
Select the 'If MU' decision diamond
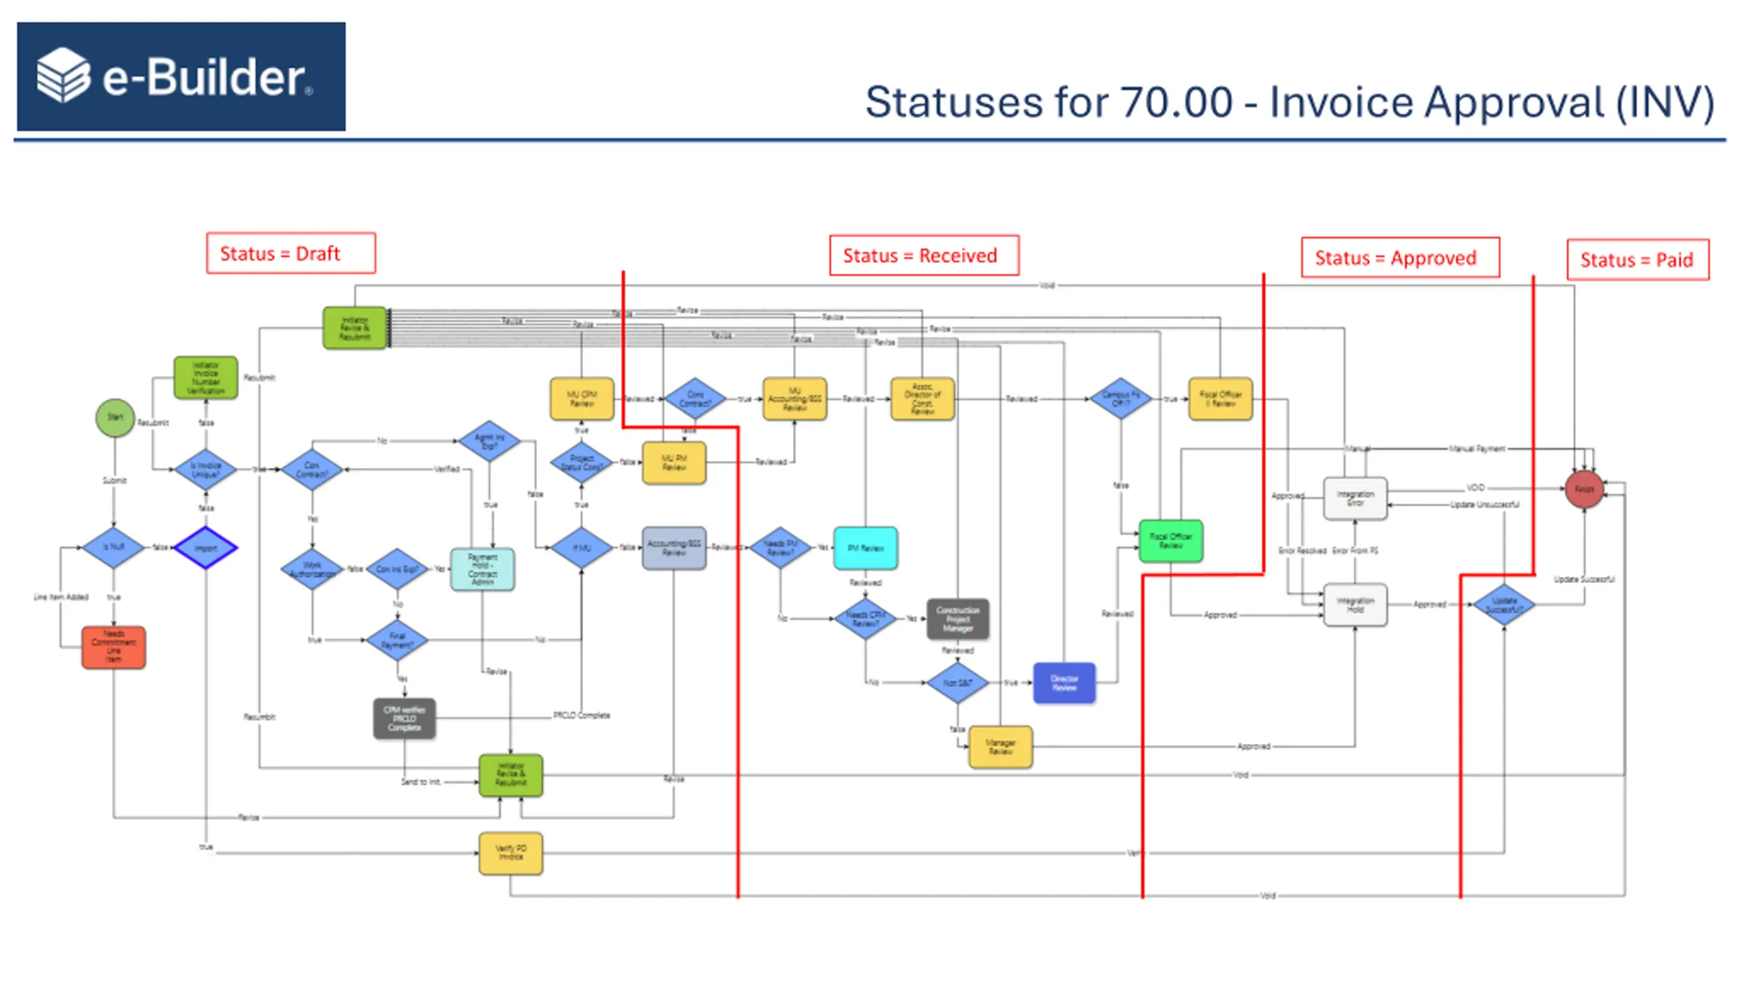pyautogui.click(x=581, y=548)
